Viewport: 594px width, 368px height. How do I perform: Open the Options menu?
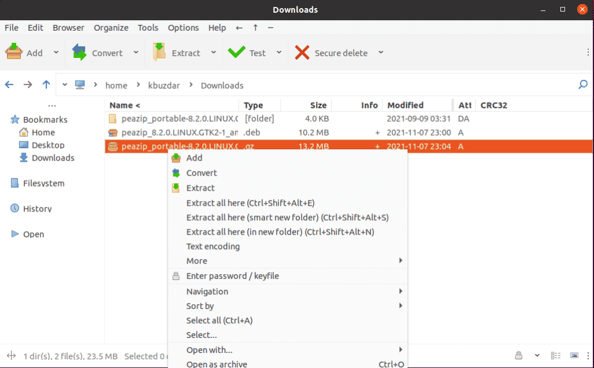pyautogui.click(x=183, y=27)
